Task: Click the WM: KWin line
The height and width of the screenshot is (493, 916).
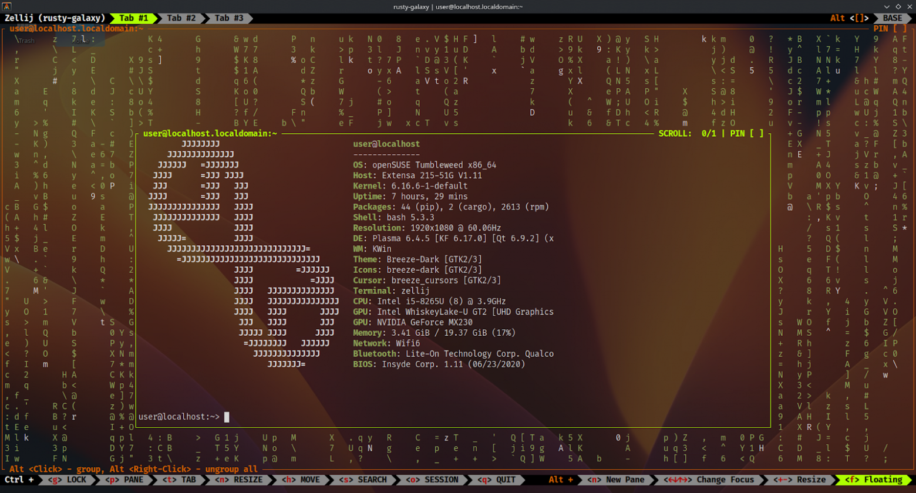Action: pos(372,249)
